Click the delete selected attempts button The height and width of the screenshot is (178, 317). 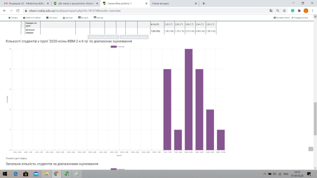pos(134,37)
